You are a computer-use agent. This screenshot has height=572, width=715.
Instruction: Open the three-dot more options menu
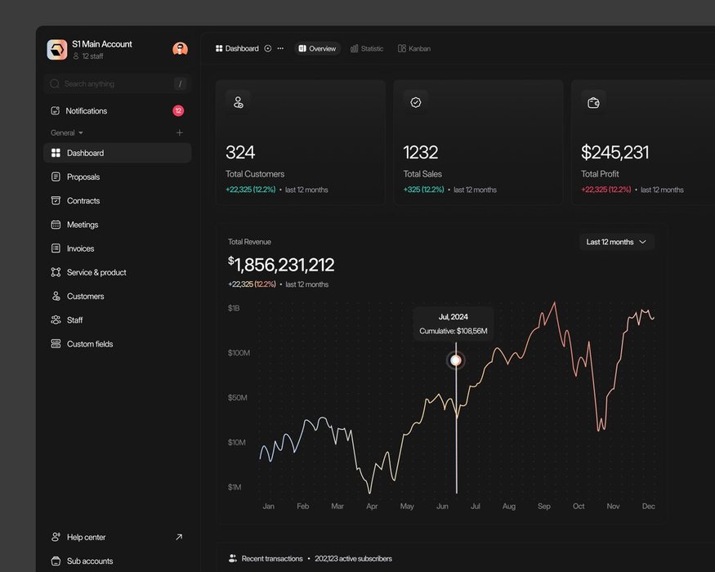280,49
